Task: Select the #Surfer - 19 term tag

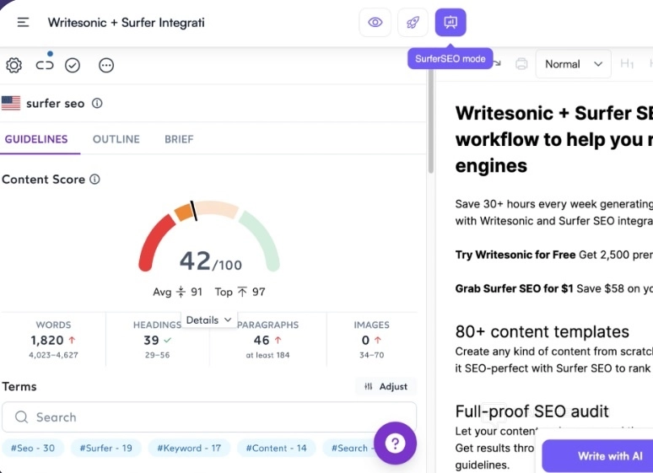Action: tap(106, 448)
